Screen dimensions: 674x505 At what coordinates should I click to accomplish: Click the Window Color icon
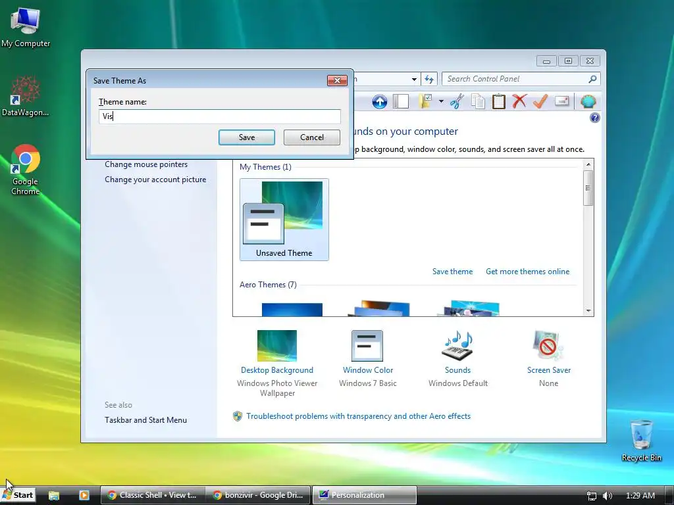click(367, 346)
